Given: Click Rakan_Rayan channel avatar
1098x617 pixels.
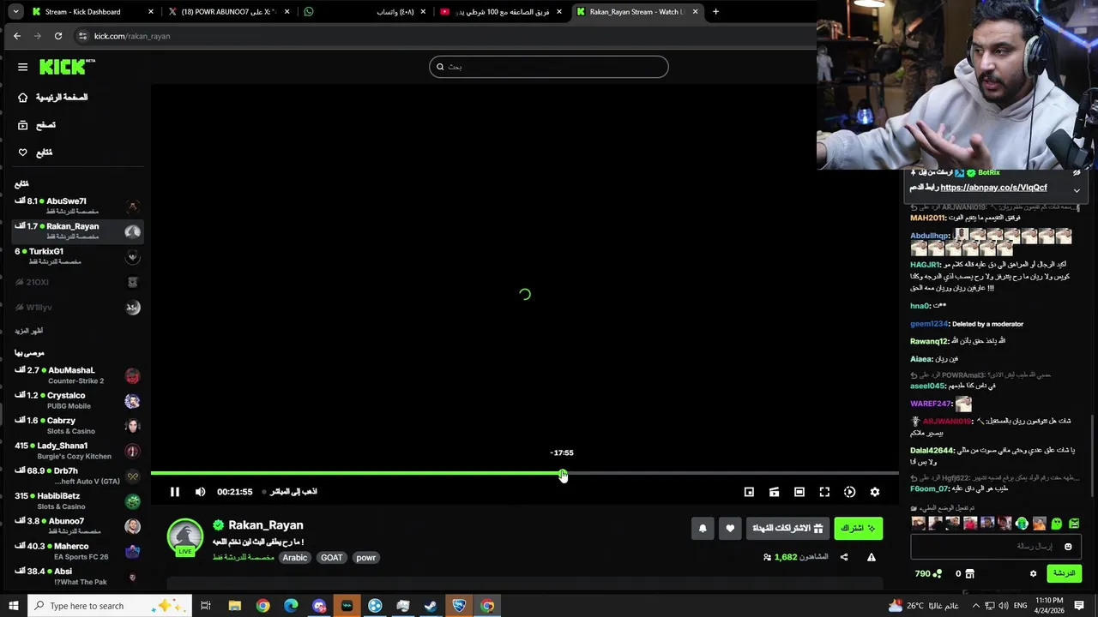Looking at the screenshot, I should tap(184, 536).
